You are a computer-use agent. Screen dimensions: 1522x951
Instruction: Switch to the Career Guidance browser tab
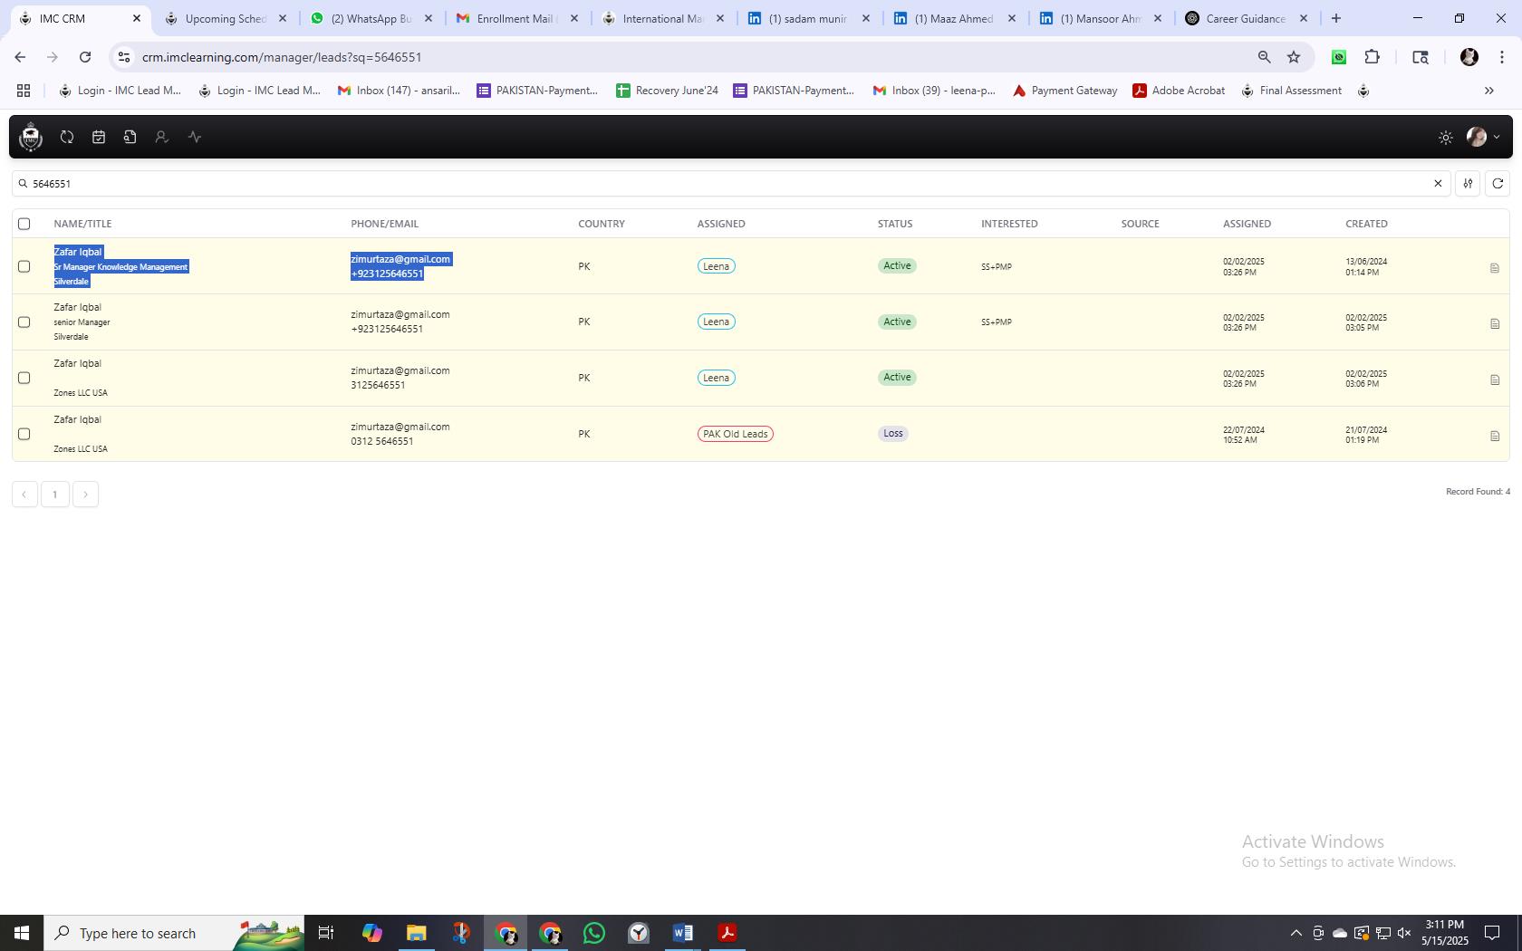(1246, 18)
